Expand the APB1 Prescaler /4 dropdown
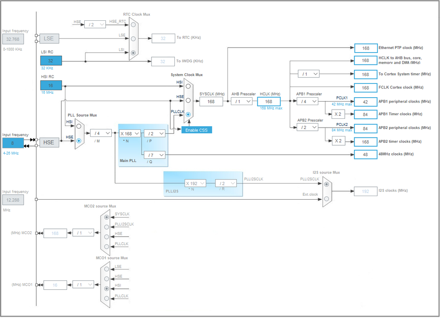The height and width of the screenshot is (318, 441). coord(307,101)
